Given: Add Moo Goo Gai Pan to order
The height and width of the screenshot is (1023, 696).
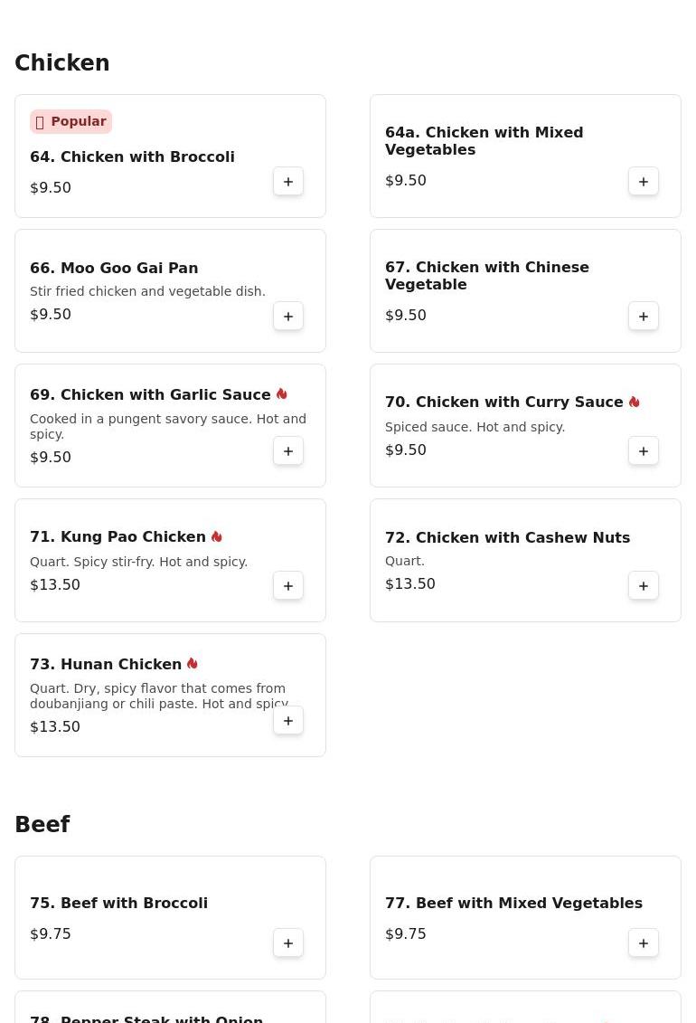Looking at the screenshot, I should click(288, 317).
